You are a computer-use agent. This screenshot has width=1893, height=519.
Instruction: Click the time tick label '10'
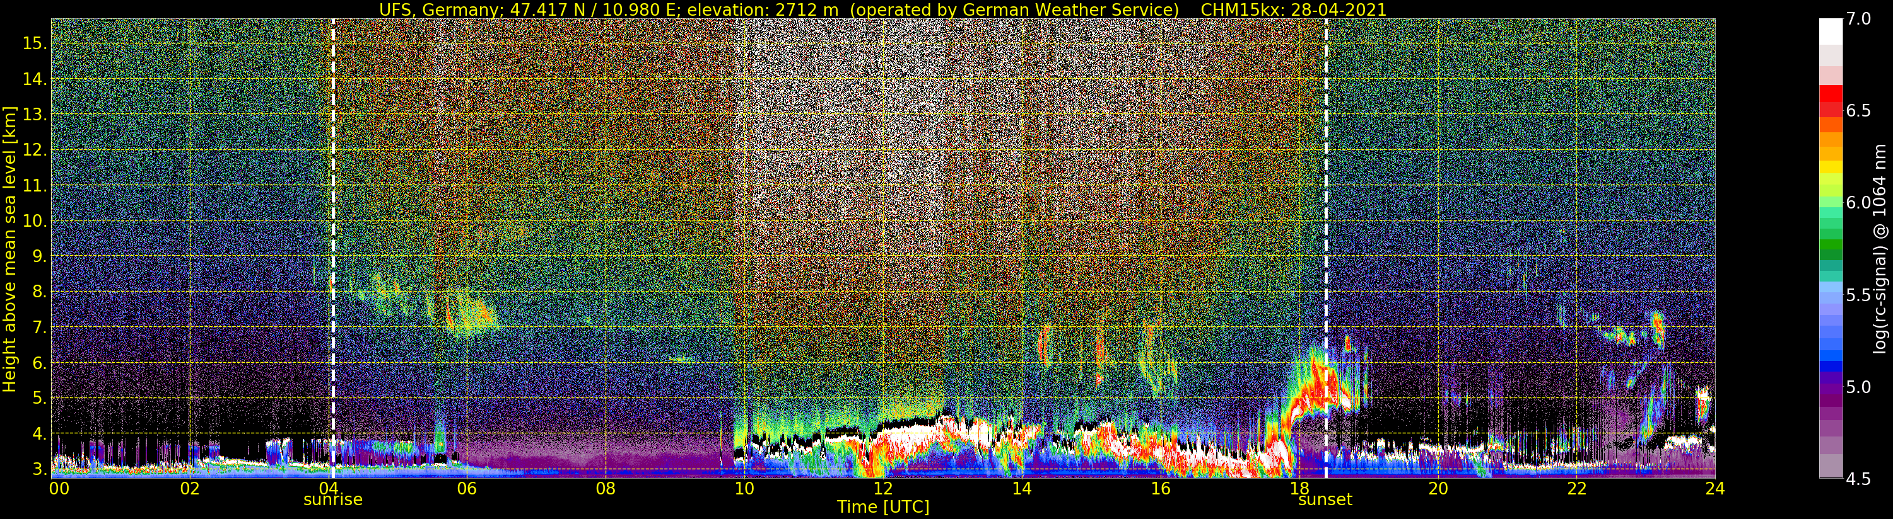tap(744, 488)
